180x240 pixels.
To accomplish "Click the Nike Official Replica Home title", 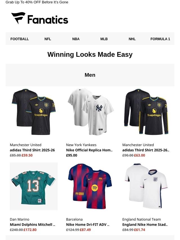I will pyautogui.click(x=89, y=150).
